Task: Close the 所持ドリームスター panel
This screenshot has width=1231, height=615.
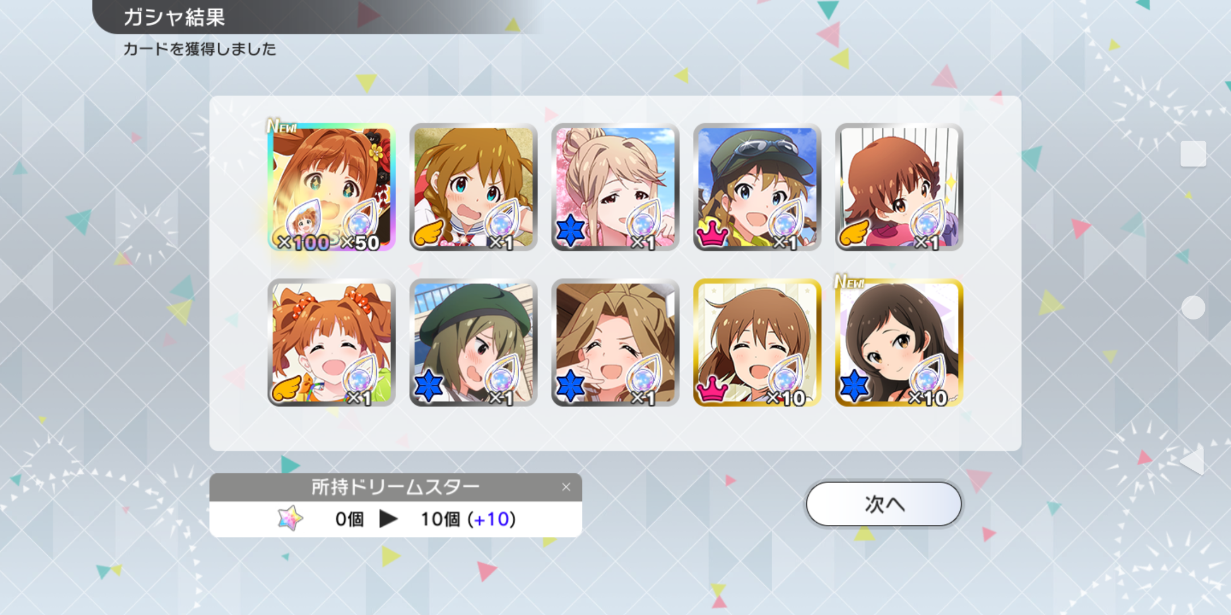Action: coord(566,487)
